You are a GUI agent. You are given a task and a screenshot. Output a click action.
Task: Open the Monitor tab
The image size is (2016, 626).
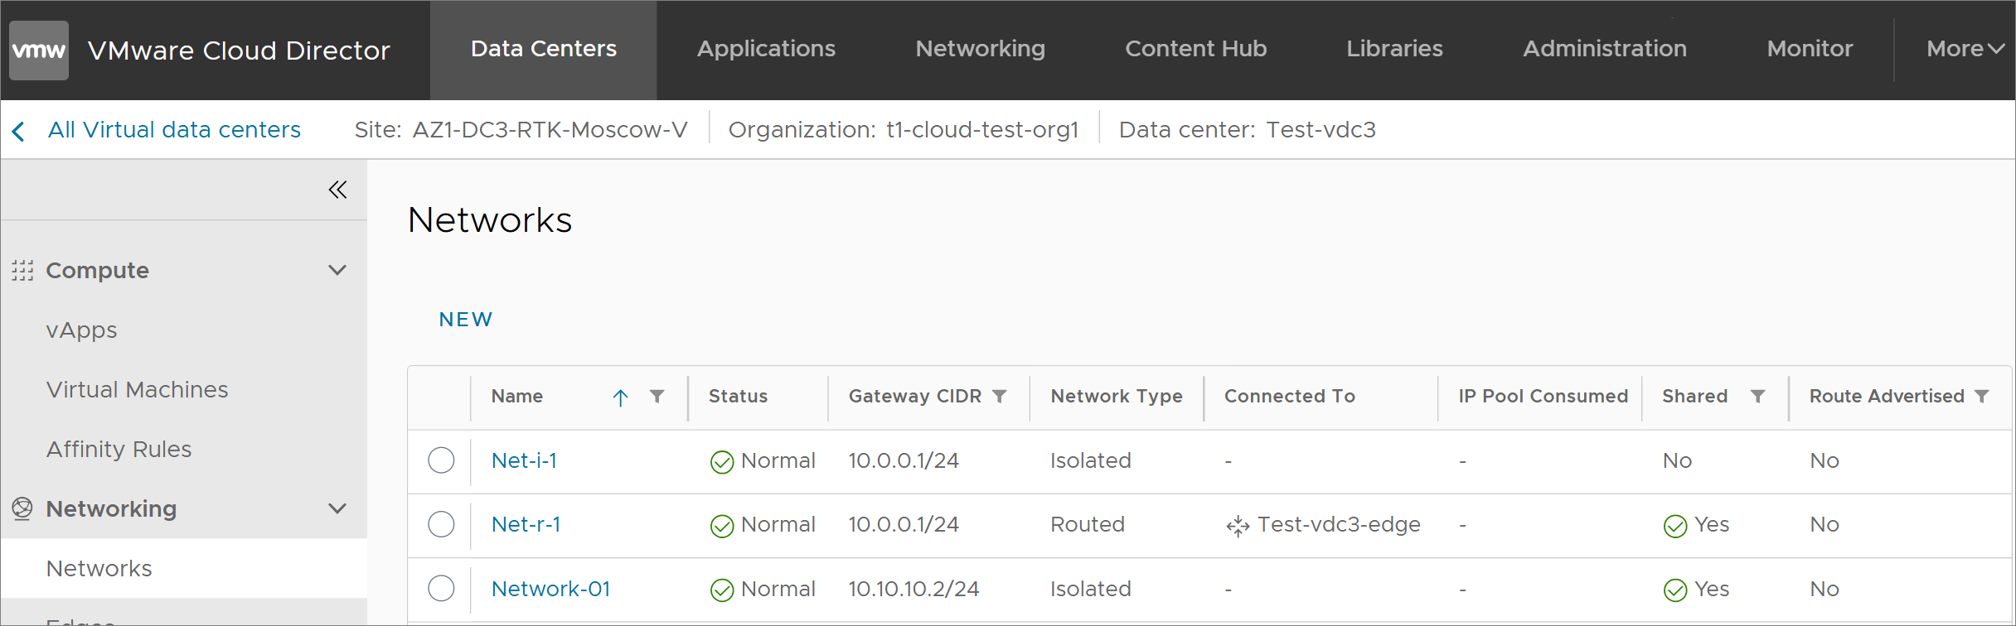point(1810,50)
